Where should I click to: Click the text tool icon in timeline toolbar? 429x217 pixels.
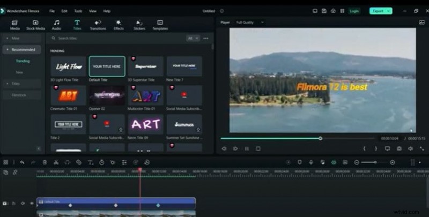tap(90, 162)
